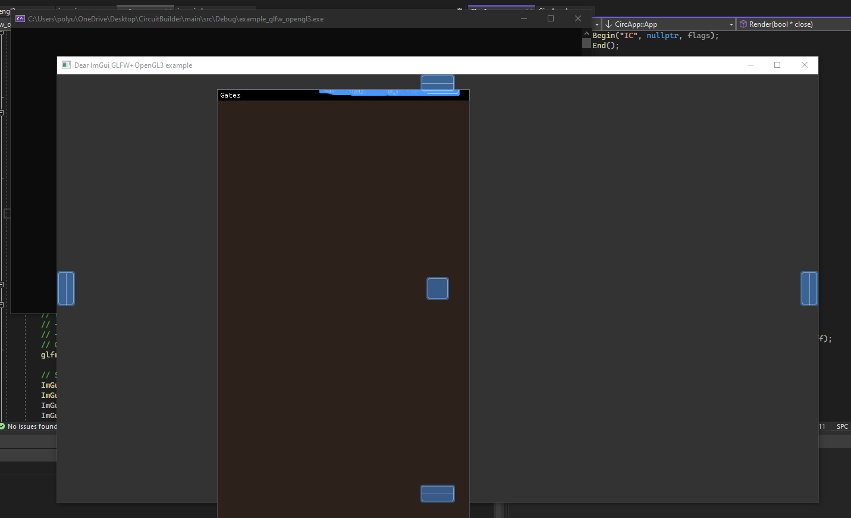Minimize the example_glfw_opengl3.exe console window
Screen dimensions: 851x518
(524, 19)
